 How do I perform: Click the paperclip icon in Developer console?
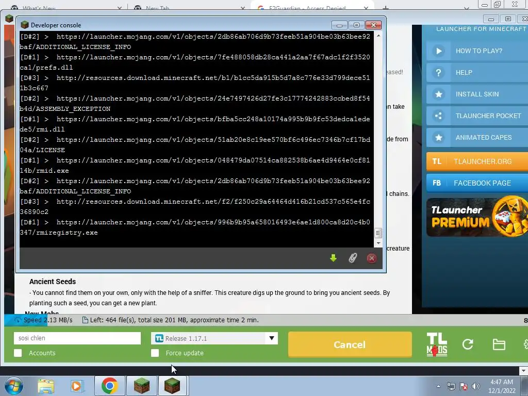(x=353, y=258)
